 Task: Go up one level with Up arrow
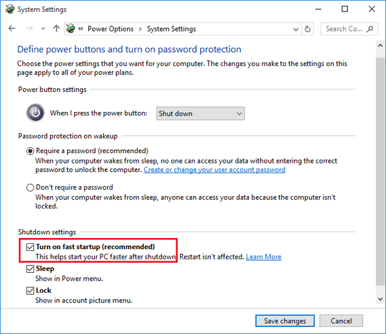(x=56, y=29)
